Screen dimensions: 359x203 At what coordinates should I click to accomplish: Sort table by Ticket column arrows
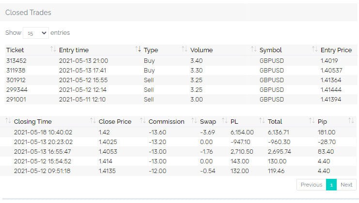point(53,50)
